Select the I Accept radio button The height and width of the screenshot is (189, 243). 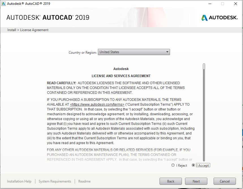(193, 165)
